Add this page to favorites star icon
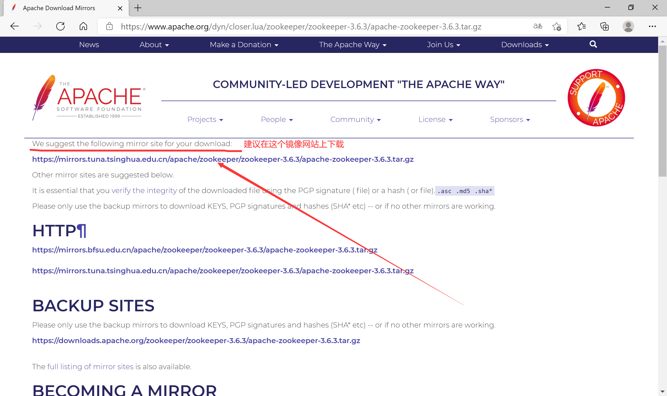This screenshot has width=667, height=396. tap(557, 26)
